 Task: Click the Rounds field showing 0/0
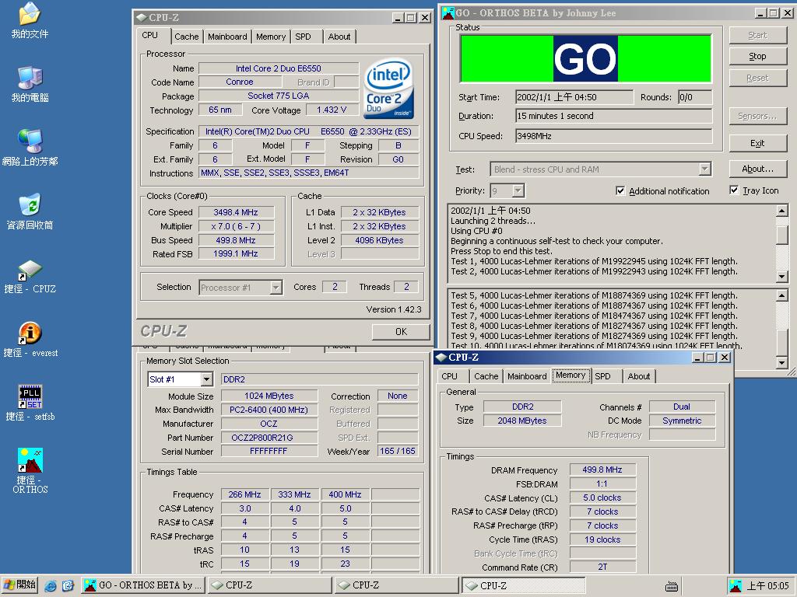point(695,97)
